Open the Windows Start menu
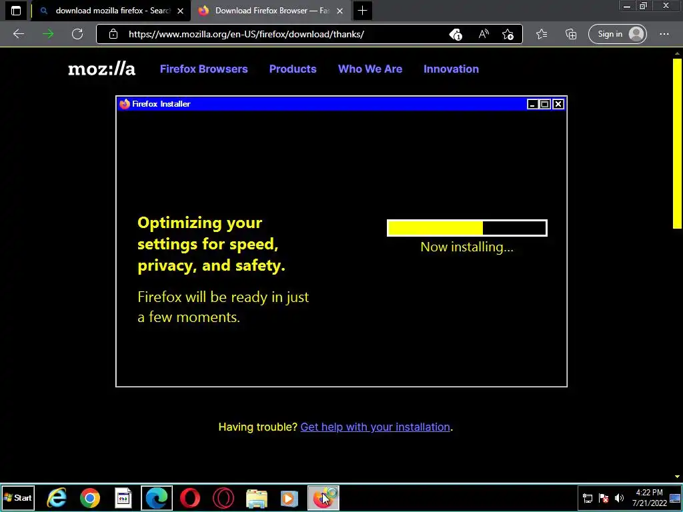This screenshot has width=683, height=512. click(x=18, y=498)
